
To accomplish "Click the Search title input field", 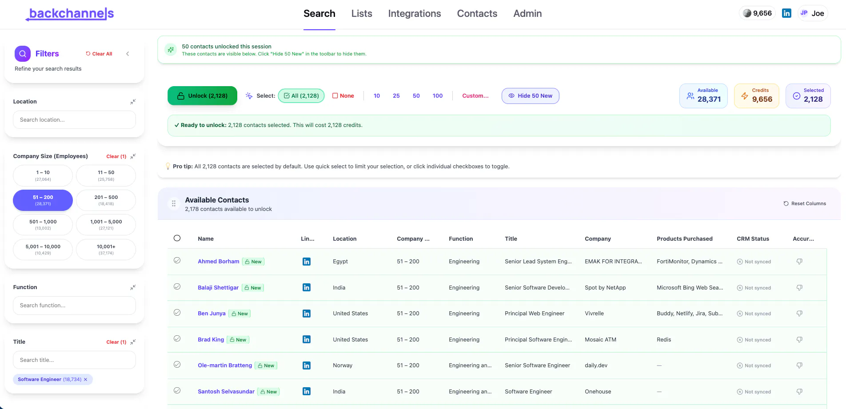I will pos(75,360).
